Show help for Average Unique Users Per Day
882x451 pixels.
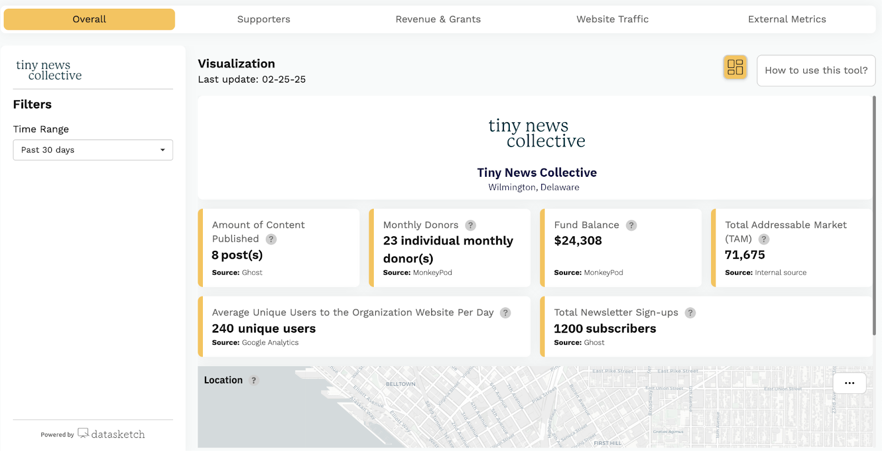[505, 313]
